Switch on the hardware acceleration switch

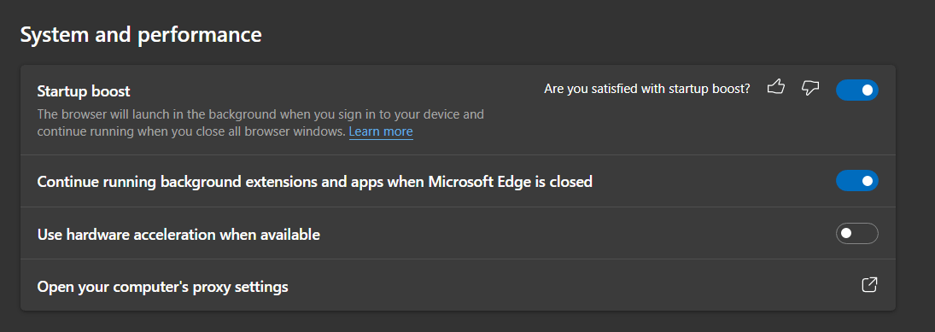pos(857,234)
